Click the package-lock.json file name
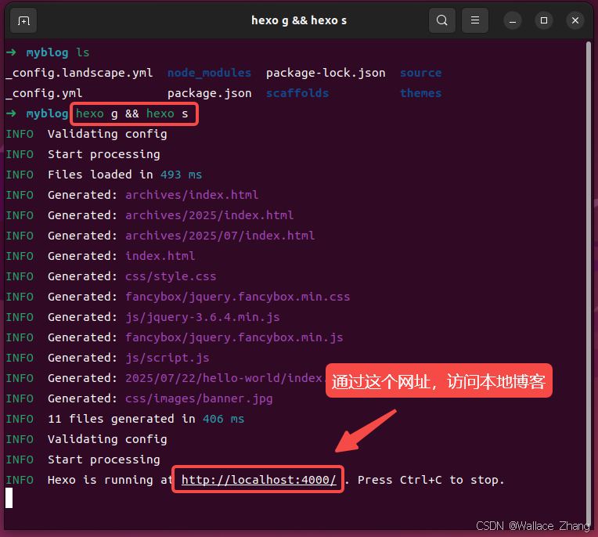The width and height of the screenshot is (598, 537). [x=326, y=73]
